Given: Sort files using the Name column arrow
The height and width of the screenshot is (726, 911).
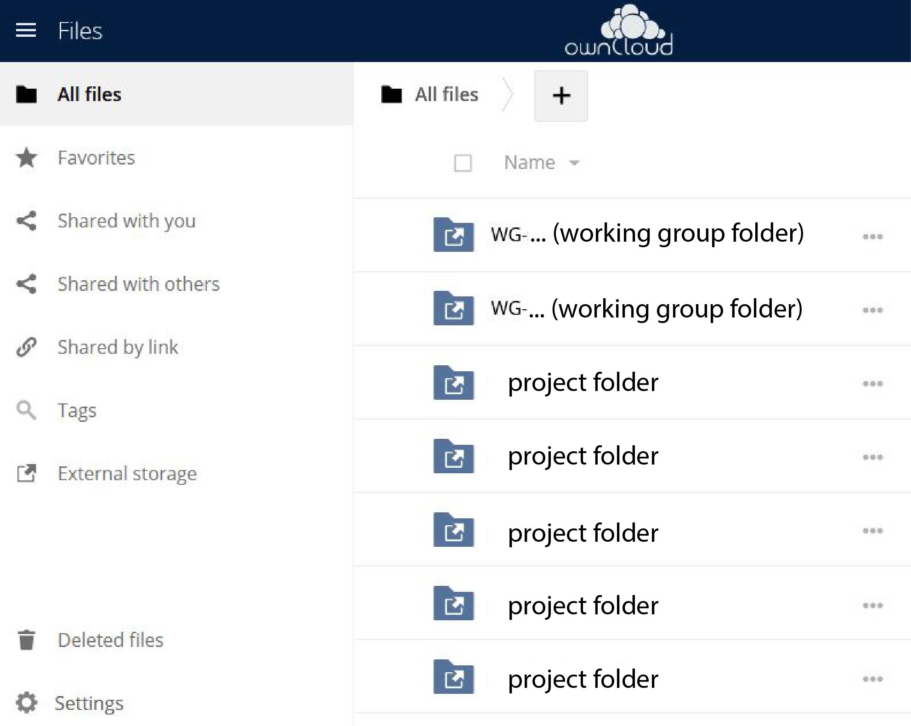Looking at the screenshot, I should [x=574, y=163].
